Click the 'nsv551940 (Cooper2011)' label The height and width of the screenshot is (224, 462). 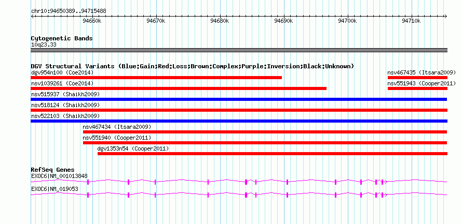[117, 138]
